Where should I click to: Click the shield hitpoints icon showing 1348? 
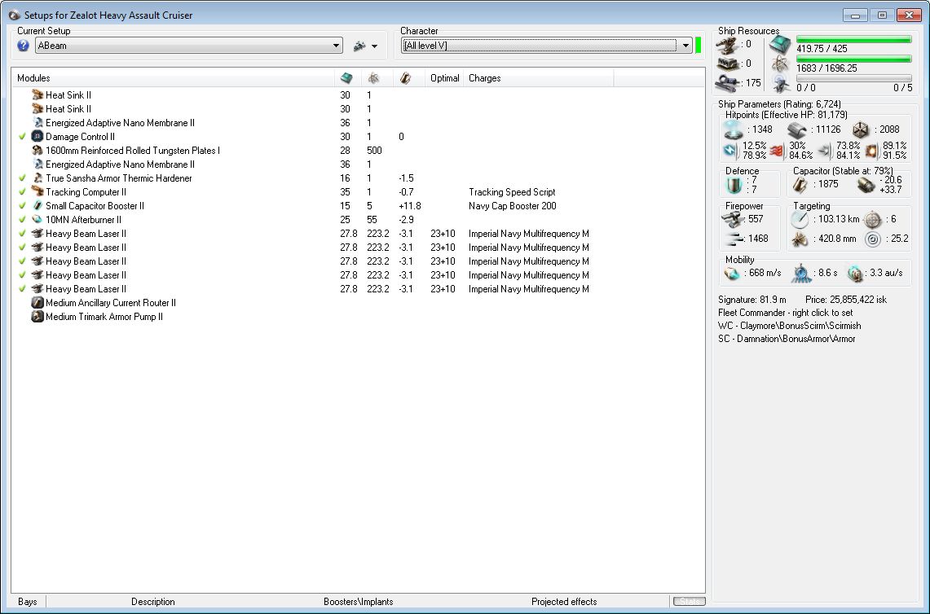(734, 129)
